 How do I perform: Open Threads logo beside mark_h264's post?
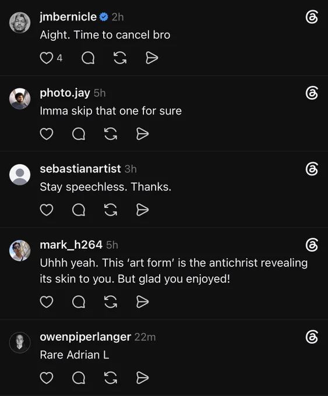[312, 245]
